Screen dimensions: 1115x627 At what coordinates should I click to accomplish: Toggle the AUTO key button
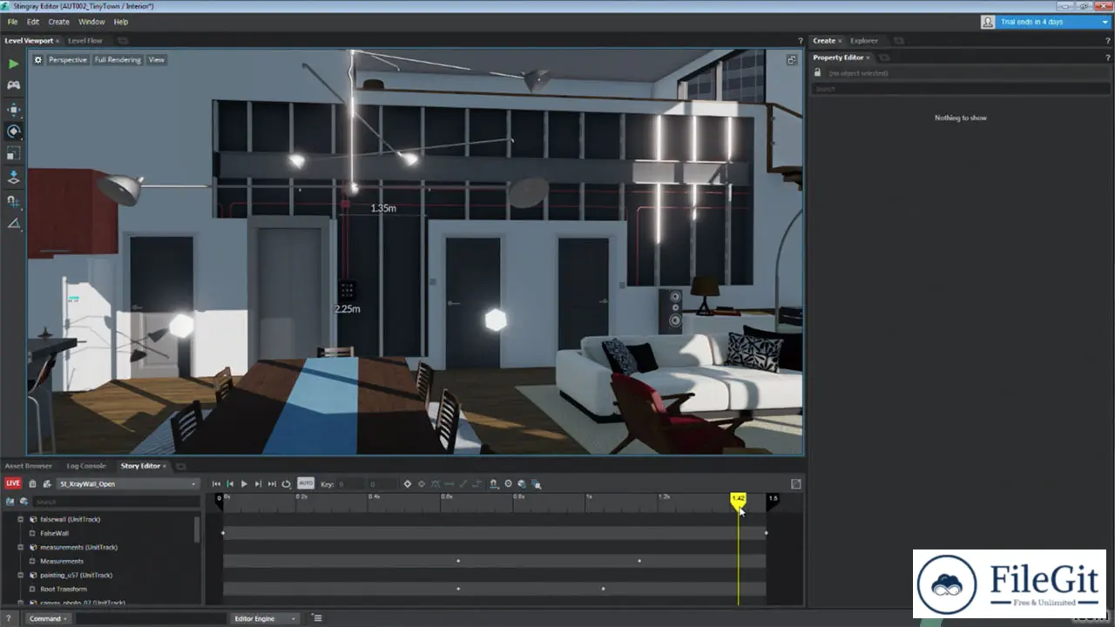[306, 483]
